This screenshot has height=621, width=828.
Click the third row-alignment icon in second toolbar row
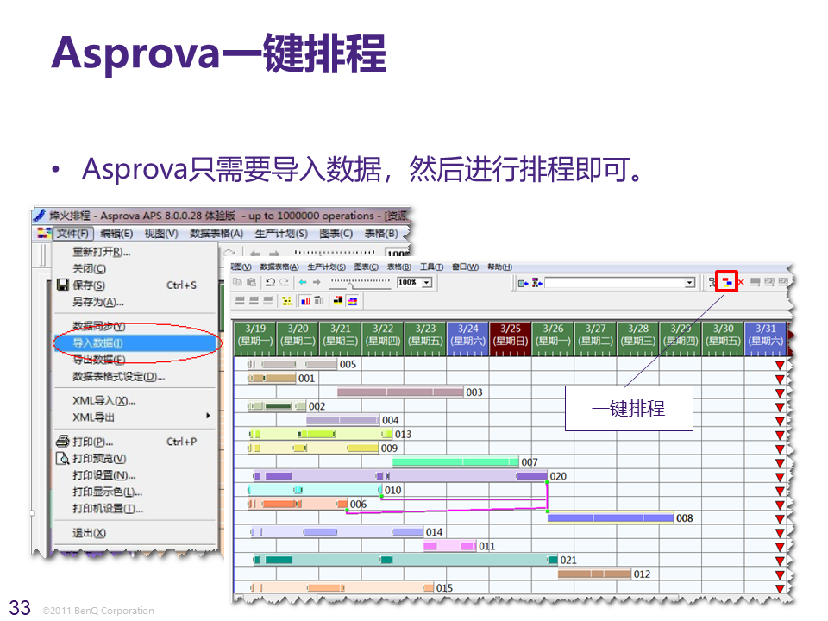(267, 301)
